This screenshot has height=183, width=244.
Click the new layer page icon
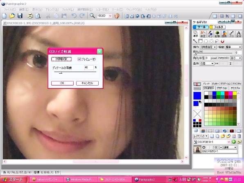tap(212, 136)
